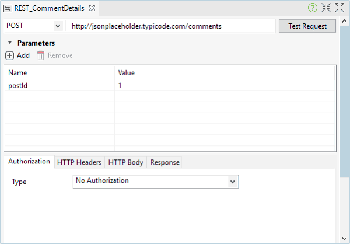Click the vertical scrollbar down arrow
The height and width of the screenshot is (244, 350).
[x=344, y=239]
